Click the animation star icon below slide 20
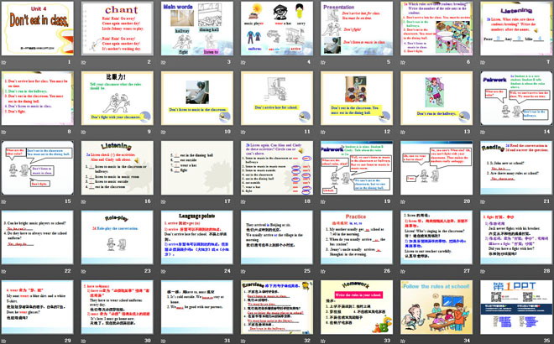The image size is (554, 344). click(x=403, y=201)
